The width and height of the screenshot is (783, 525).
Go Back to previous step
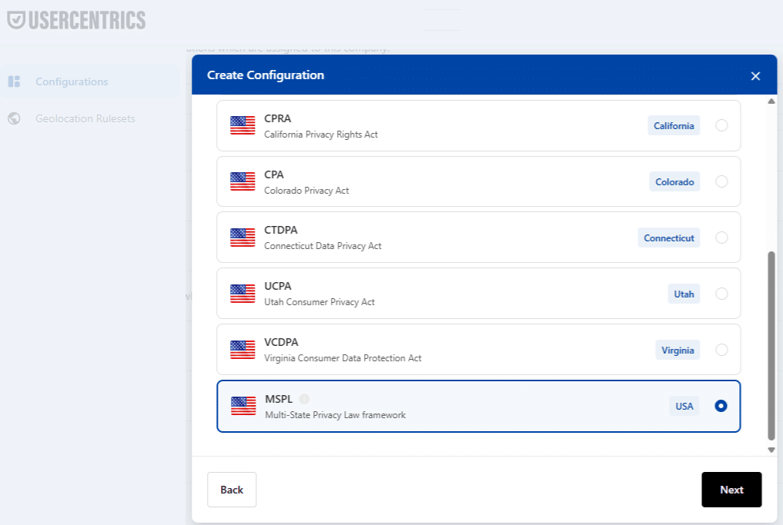(x=232, y=490)
